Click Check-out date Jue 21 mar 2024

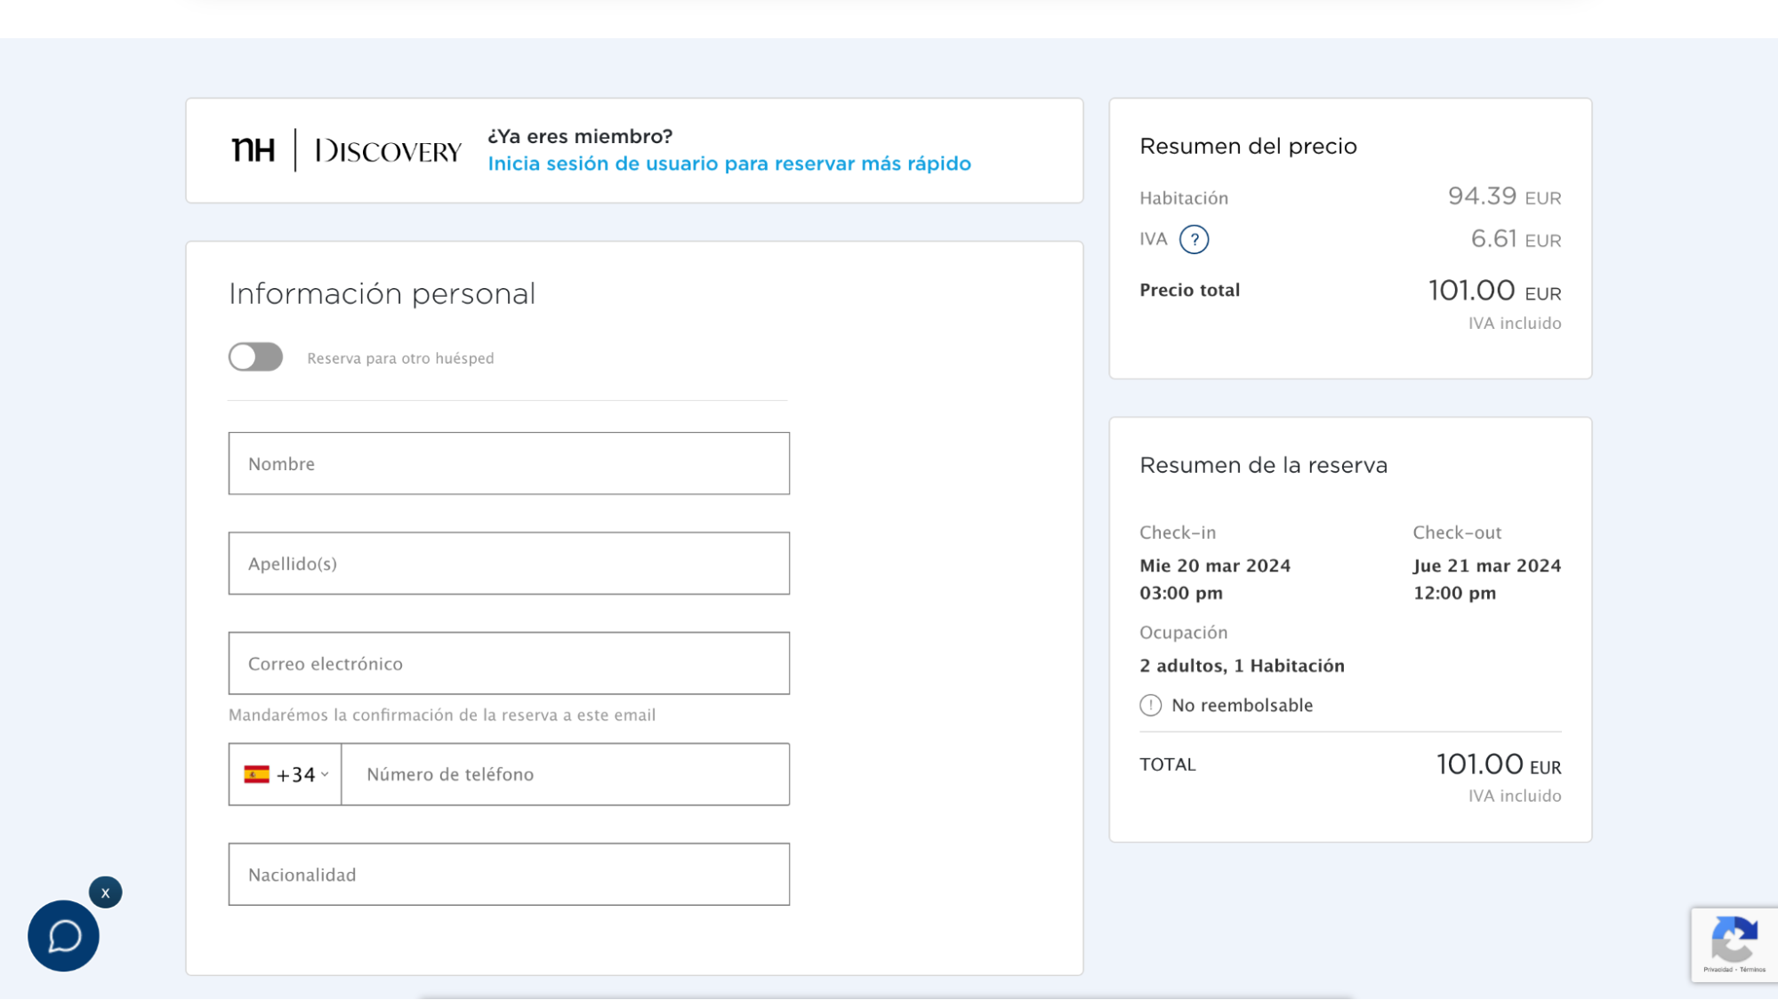tap(1487, 565)
